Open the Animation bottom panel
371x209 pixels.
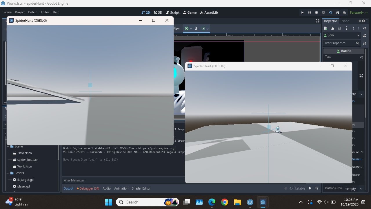point(121,188)
